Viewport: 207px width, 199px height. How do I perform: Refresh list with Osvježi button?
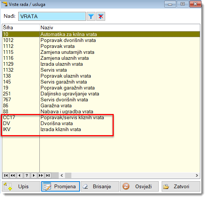click(139, 186)
